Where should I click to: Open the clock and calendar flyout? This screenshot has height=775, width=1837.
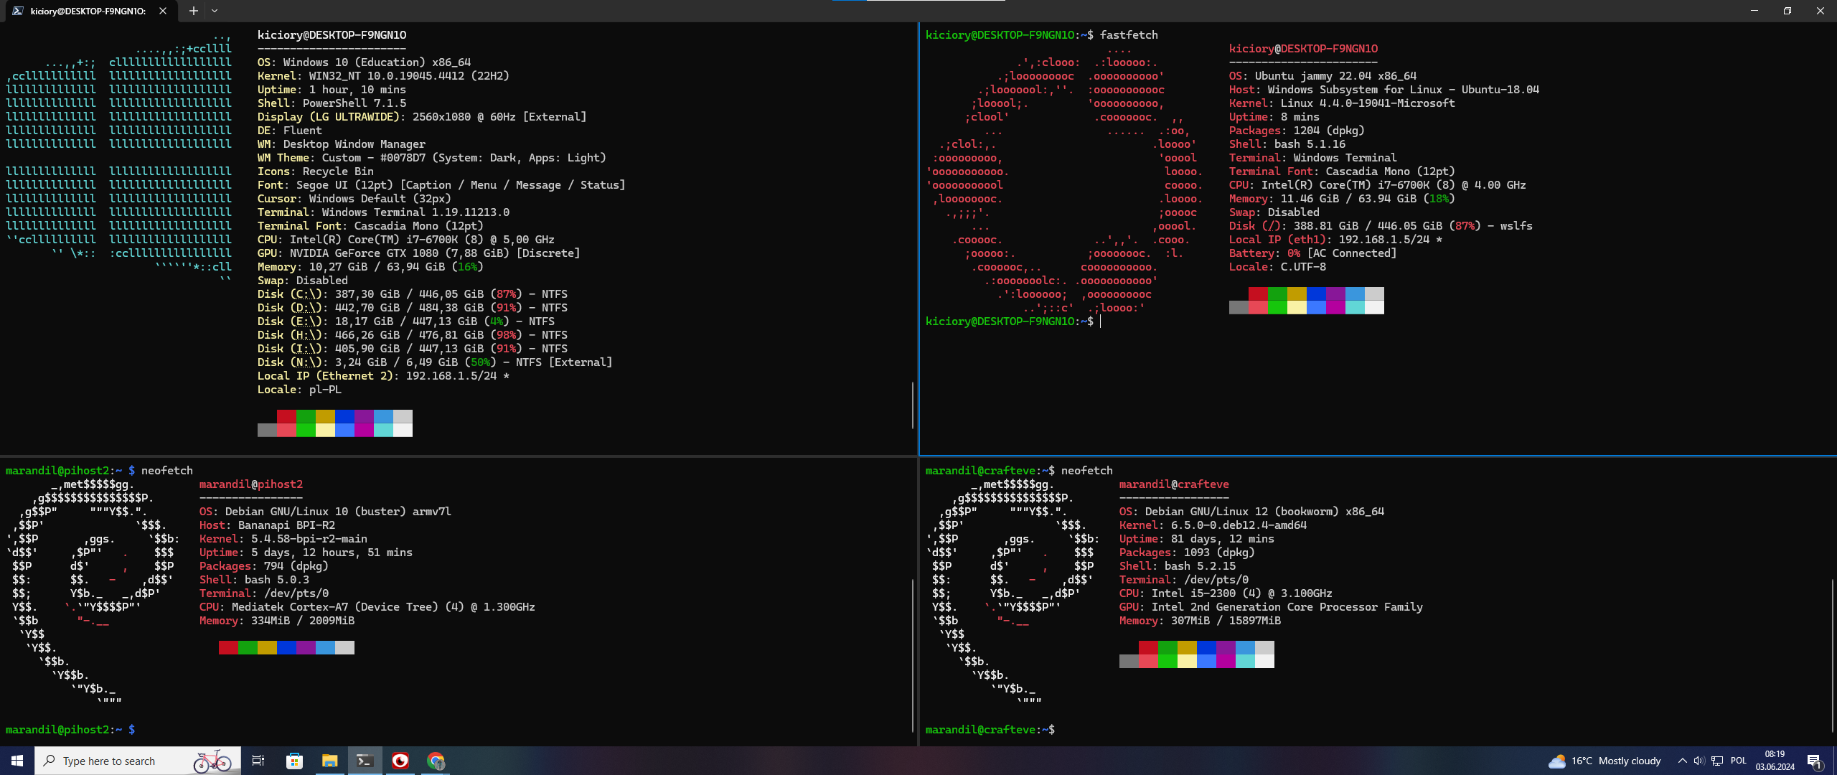[1775, 761]
